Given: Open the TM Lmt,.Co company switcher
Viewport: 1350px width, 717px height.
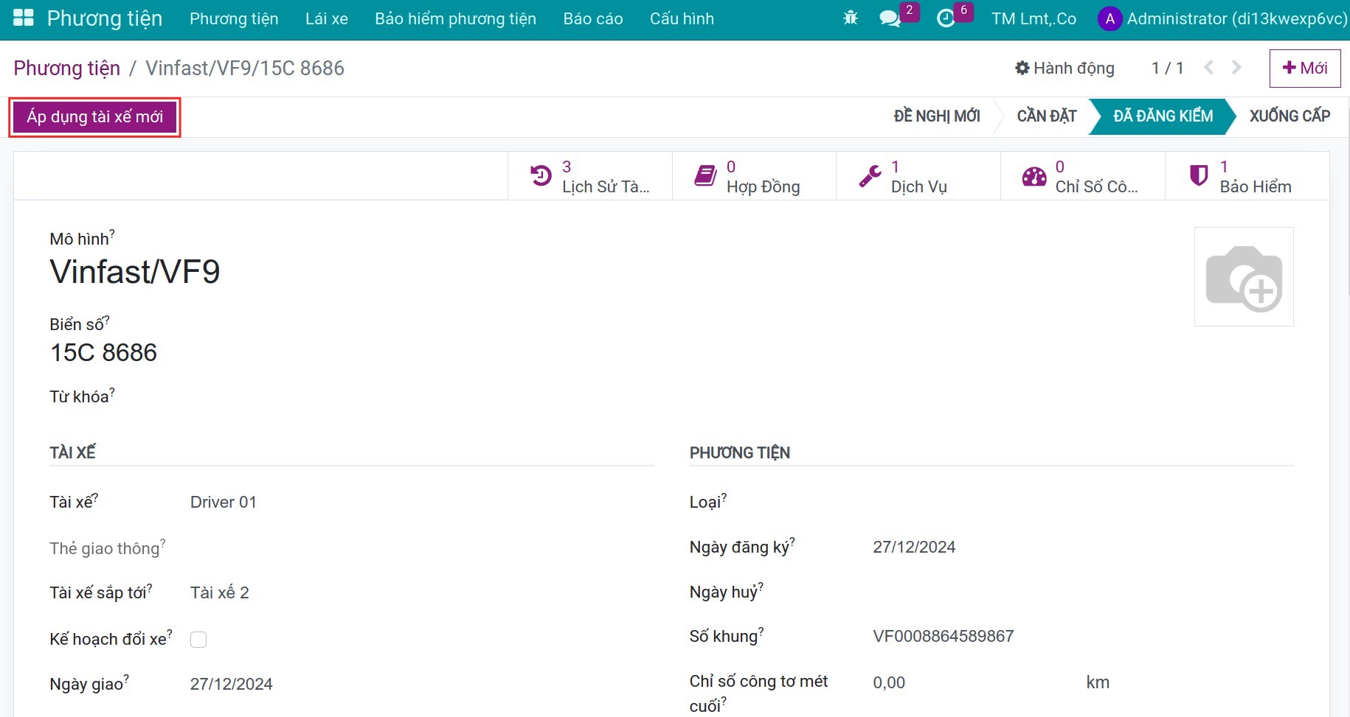Looking at the screenshot, I should (x=1034, y=19).
